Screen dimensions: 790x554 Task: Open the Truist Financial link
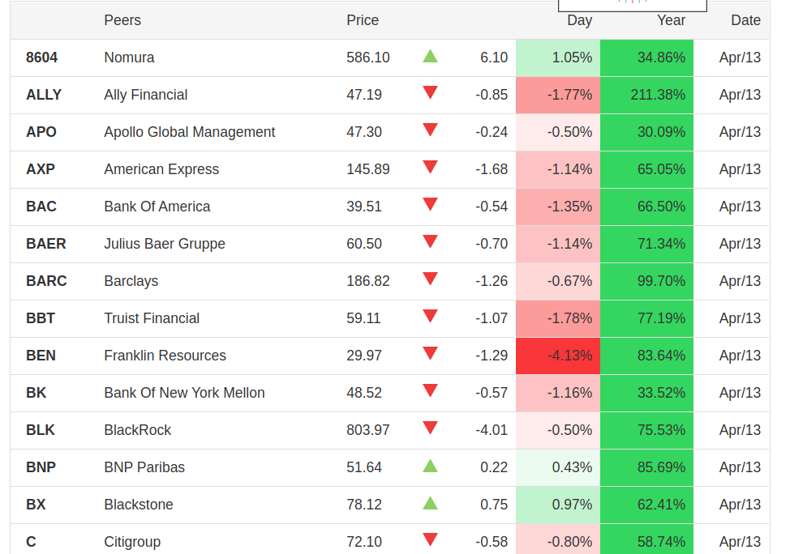152,318
